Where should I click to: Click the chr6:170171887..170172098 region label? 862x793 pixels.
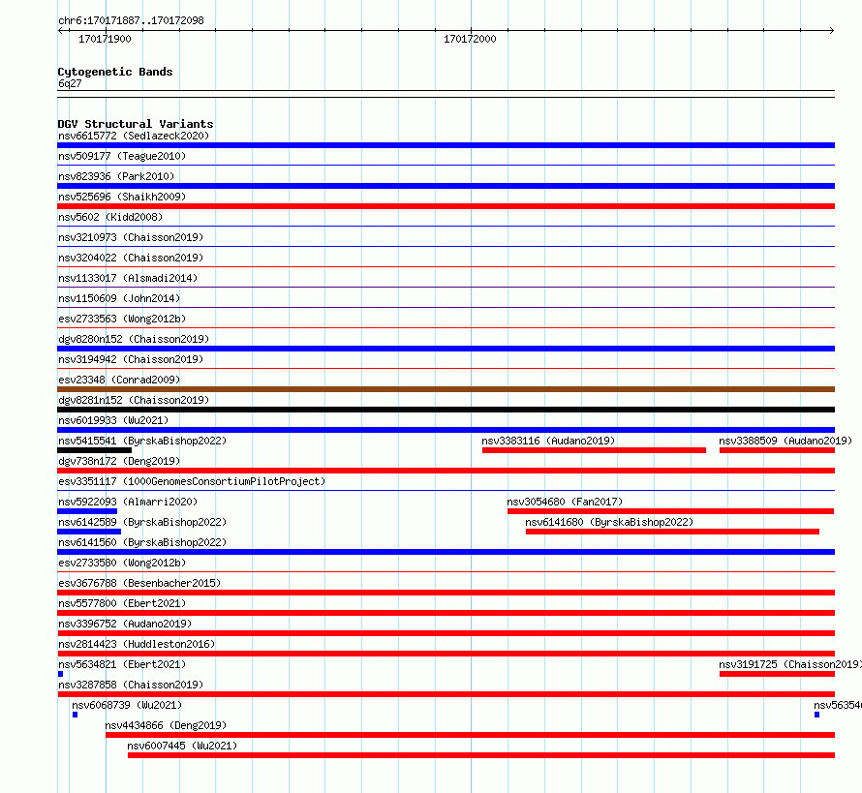[131, 20]
